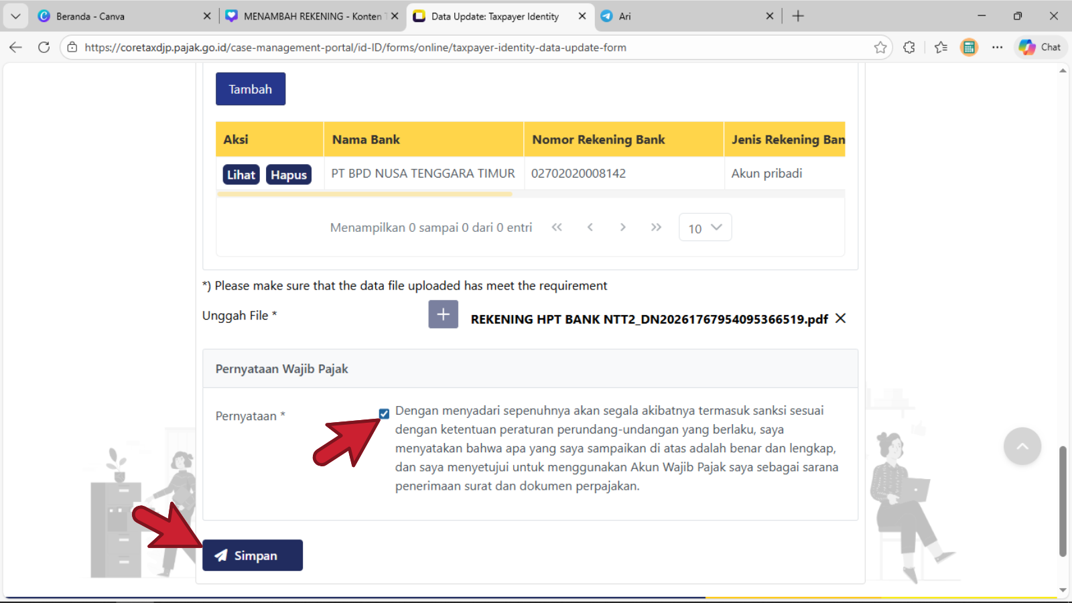This screenshot has width=1072, height=603.
Task: Click the plus icon to upload file
Action: coord(443,314)
